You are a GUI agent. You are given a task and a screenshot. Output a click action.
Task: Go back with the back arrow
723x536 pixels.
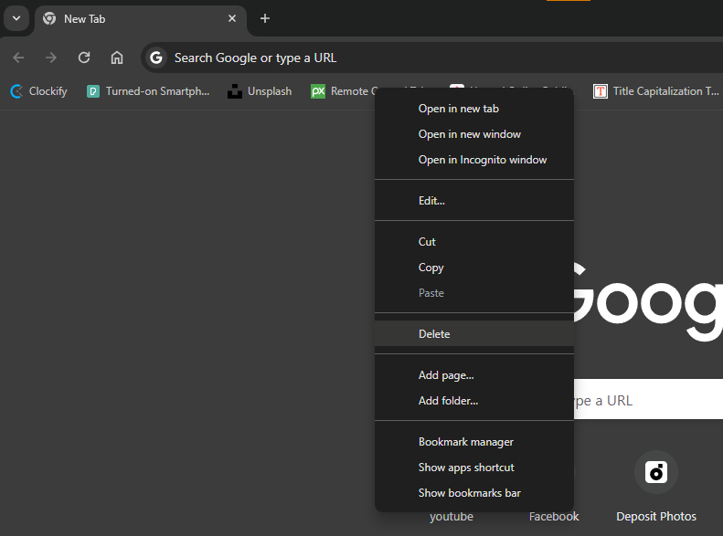point(18,58)
